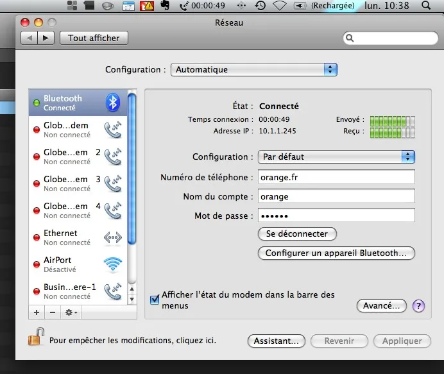
Task: Open the AirPort Wi-Fi menu bar icon
Action: click(x=279, y=6)
